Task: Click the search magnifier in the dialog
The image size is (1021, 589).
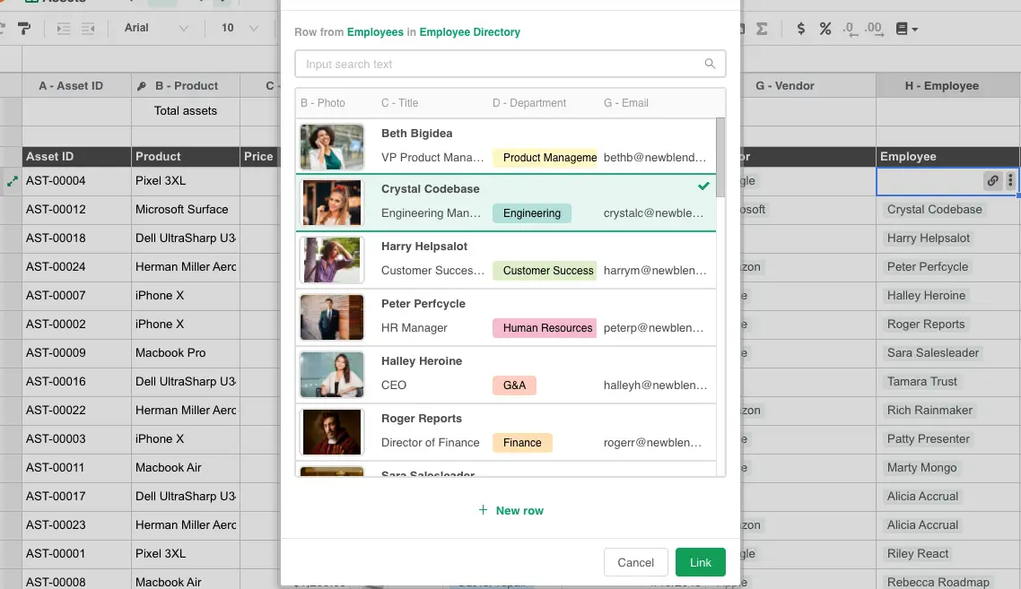Action: point(710,64)
